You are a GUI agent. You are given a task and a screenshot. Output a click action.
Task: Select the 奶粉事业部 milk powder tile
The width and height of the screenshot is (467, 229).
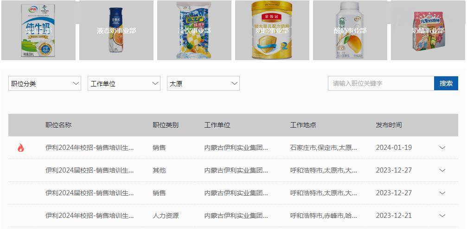coord(272,30)
